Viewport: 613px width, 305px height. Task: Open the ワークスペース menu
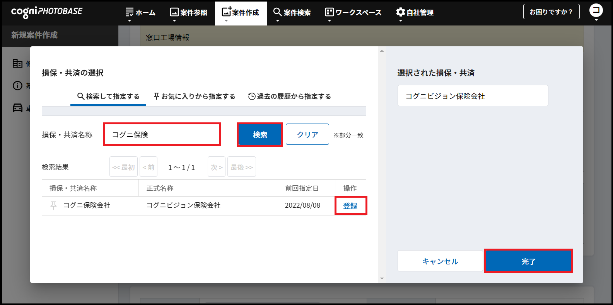click(353, 13)
